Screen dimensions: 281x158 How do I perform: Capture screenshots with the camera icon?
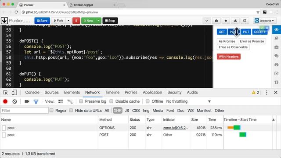(x=27, y=101)
